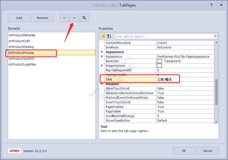
Task: Select xtrProductLogoFiles item
Action: tap(22, 65)
